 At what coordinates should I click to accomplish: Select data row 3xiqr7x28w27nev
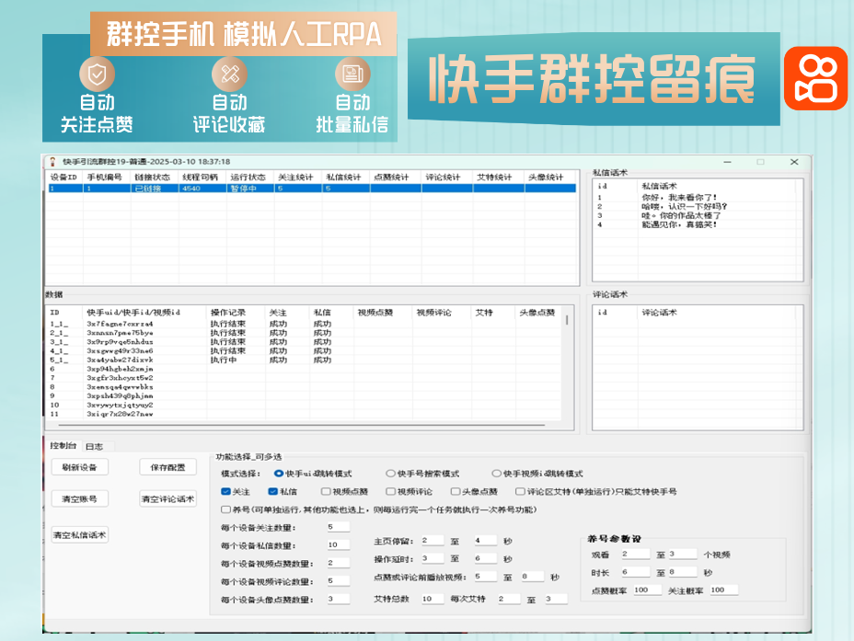304,414
